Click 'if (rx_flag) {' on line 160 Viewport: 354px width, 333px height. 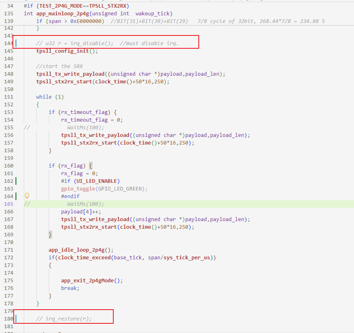coord(71,166)
